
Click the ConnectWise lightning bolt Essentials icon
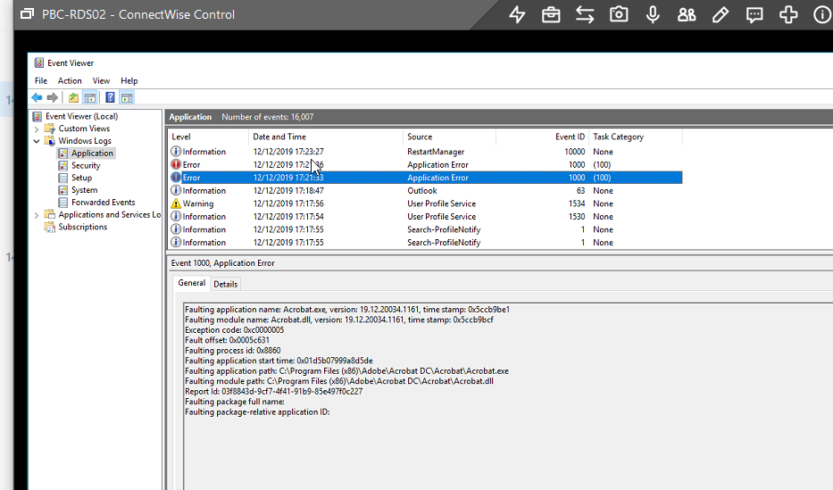[517, 14]
